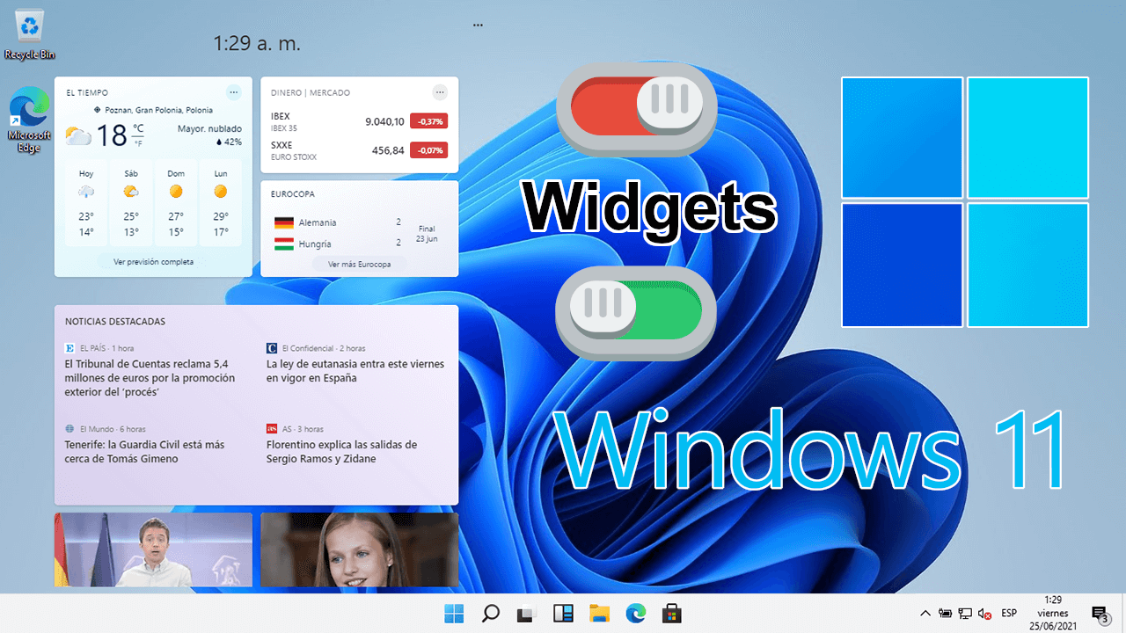The height and width of the screenshot is (633, 1126).
Task: Open the SXXE Euro Stoxx row
Action: [359, 150]
